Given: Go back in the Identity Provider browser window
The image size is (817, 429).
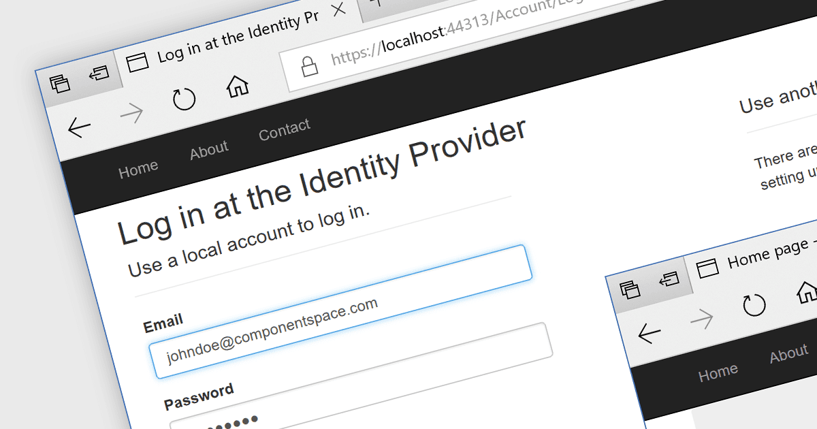Looking at the screenshot, I should pyautogui.click(x=80, y=127).
